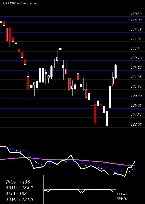Click the 150.53 price level label
Image resolution: width=145 pixels, height=204 pixels.
136,14
